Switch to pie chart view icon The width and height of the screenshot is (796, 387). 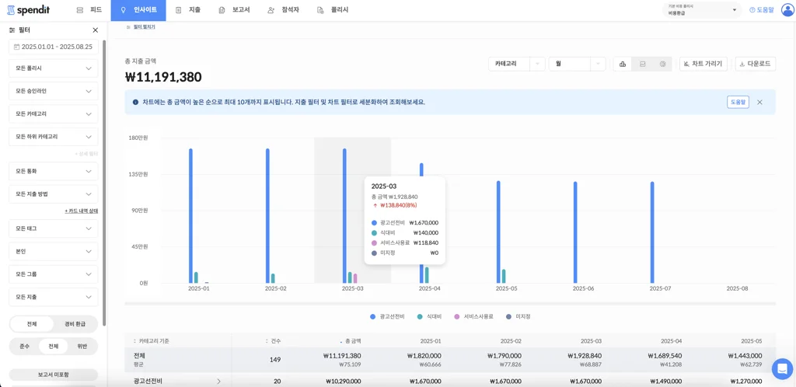(662, 64)
